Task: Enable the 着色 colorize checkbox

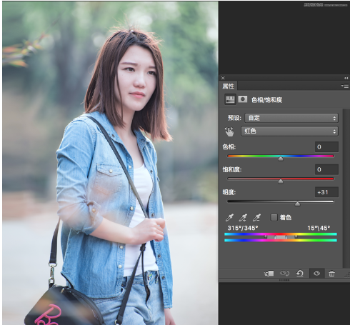Action: pyautogui.click(x=274, y=217)
